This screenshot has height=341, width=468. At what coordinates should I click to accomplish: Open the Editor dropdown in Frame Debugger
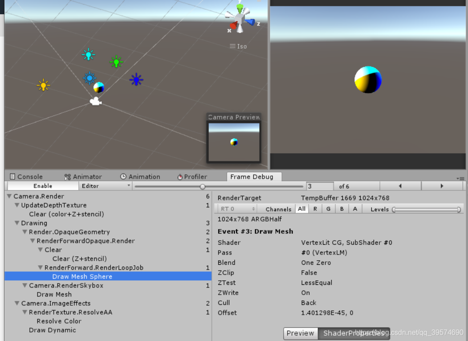[x=106, y=186]
